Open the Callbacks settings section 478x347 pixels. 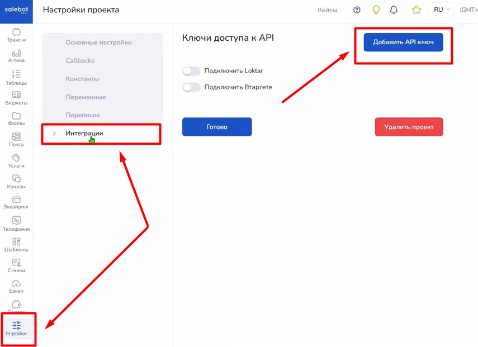[80, 60]
